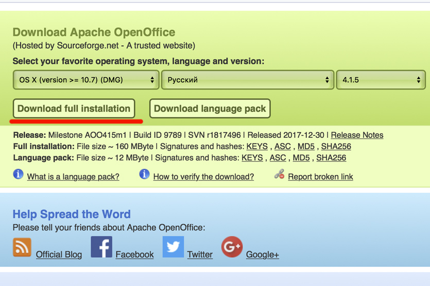The width and height of the screenshot is (430, 286).
Task: Open the Twitter text link
Action: 200,255
